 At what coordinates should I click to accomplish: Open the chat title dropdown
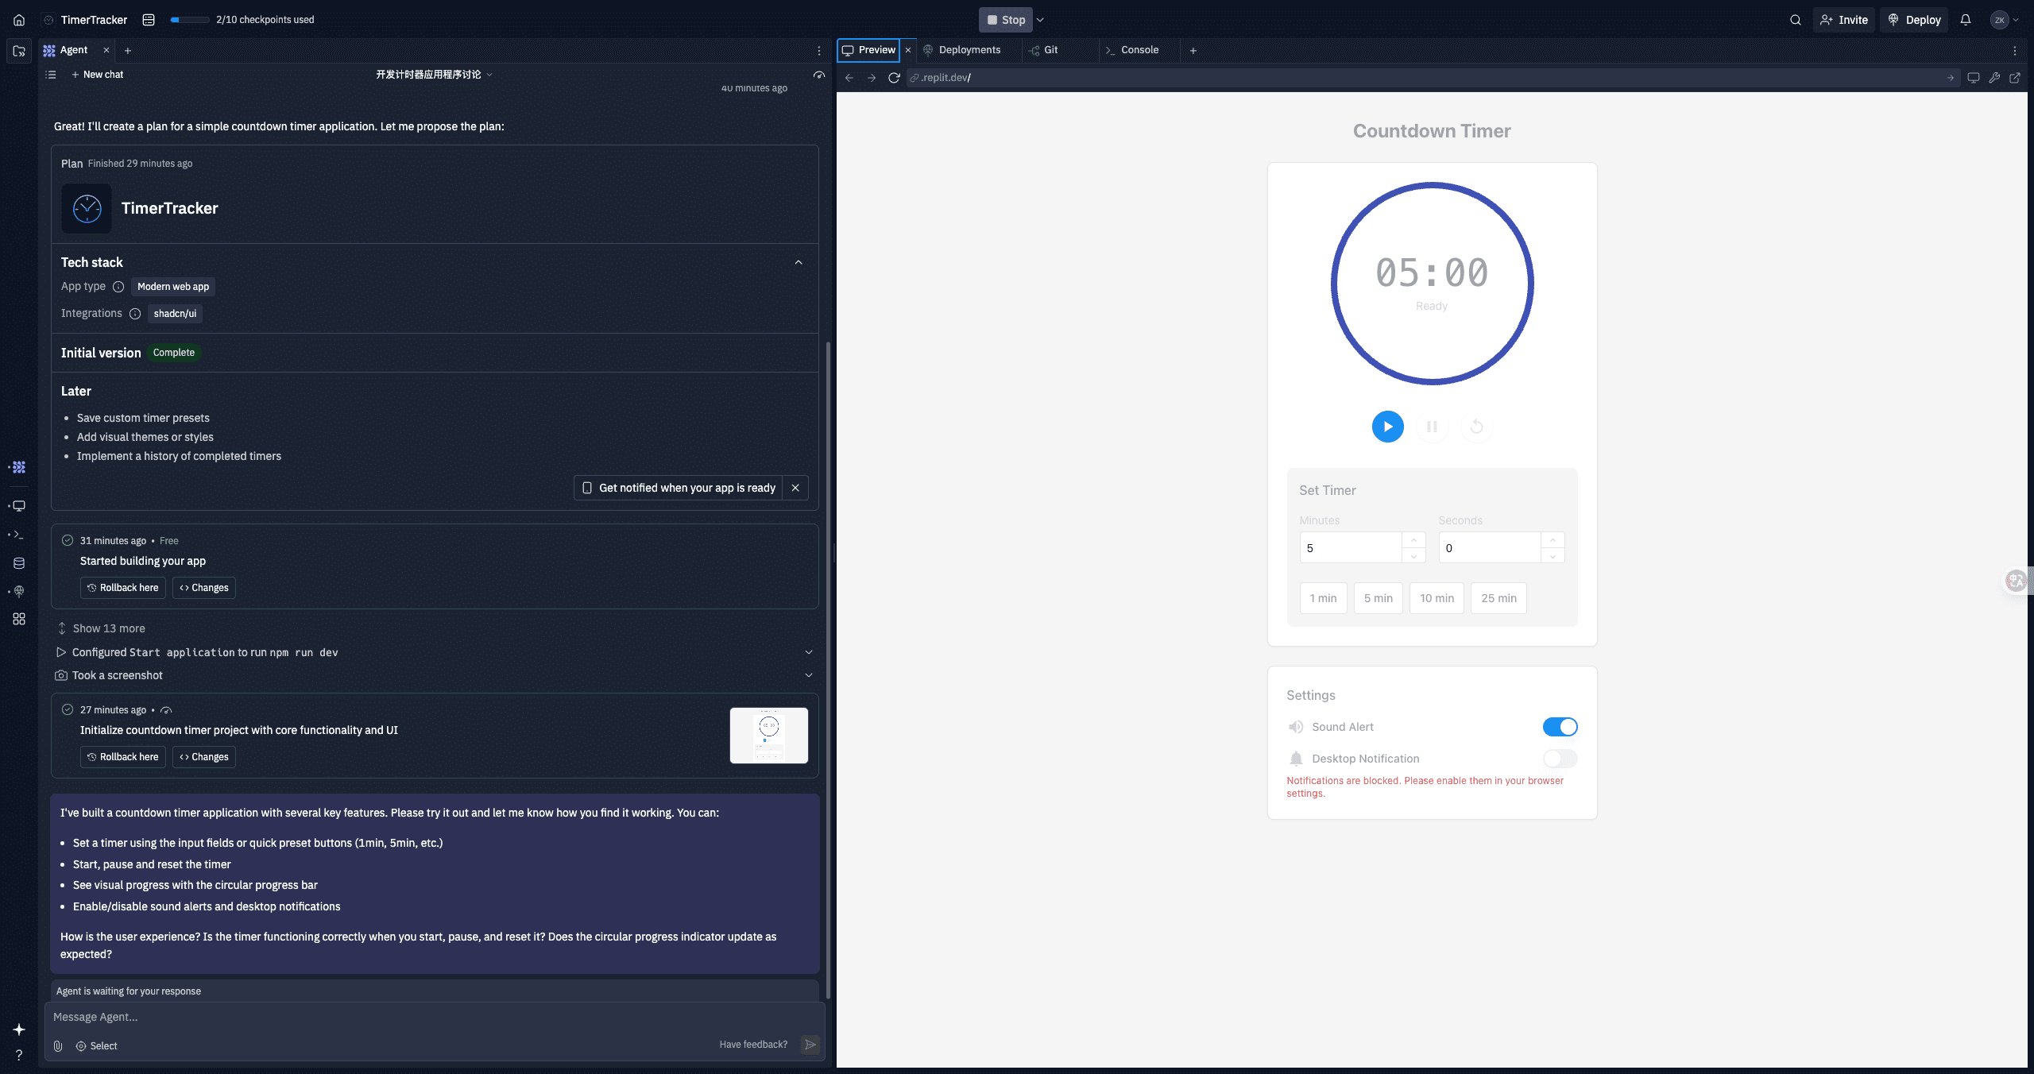coord(435,75)
